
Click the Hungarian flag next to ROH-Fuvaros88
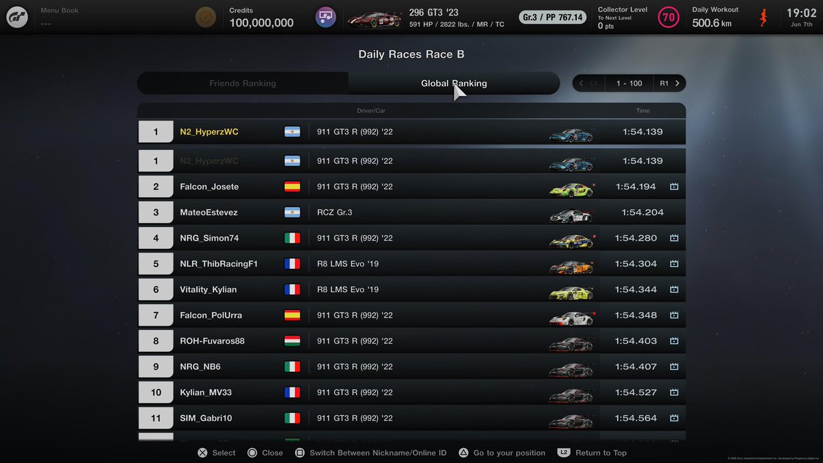coord(292,341)
